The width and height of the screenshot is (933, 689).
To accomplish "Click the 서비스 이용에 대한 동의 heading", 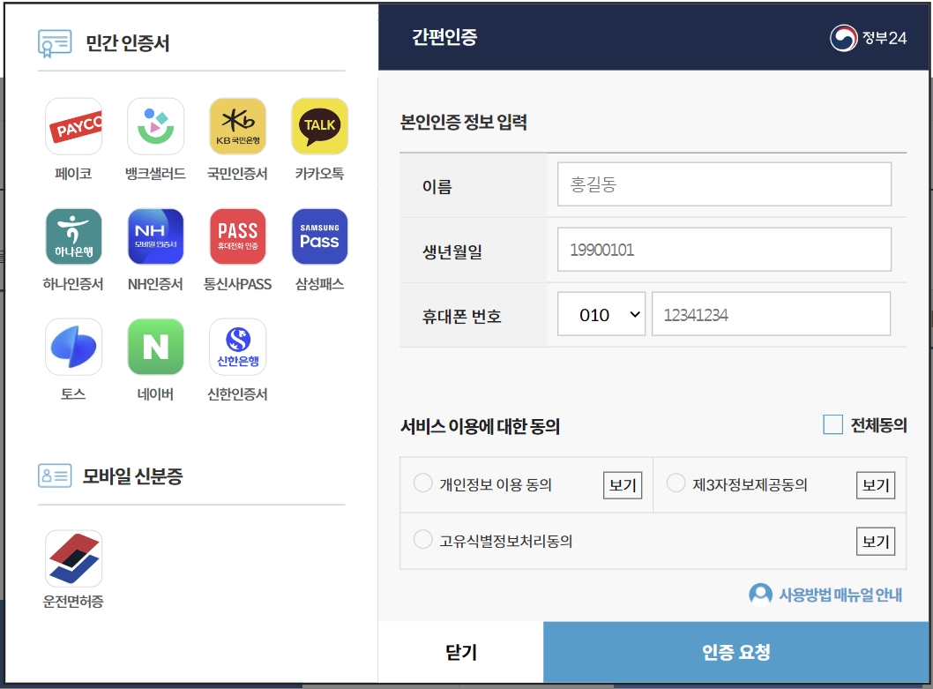I will [481, 426].
